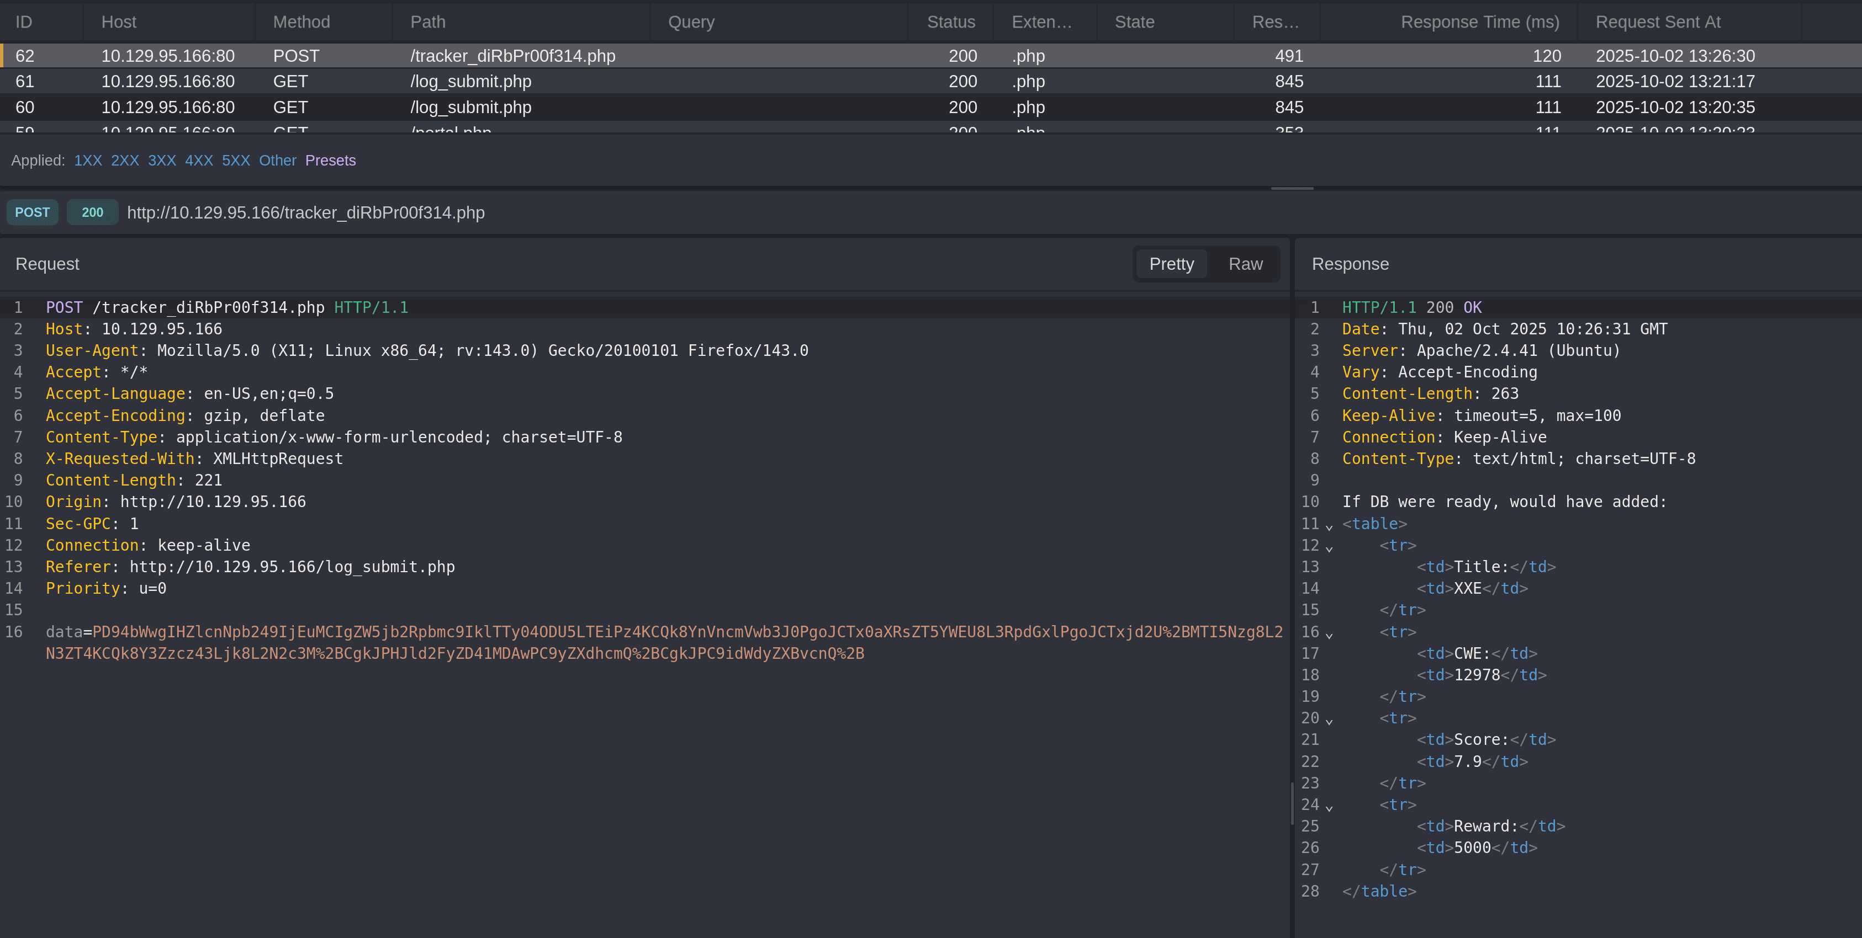
Task: Toggle the Other status filter
Action: point(278,161)
